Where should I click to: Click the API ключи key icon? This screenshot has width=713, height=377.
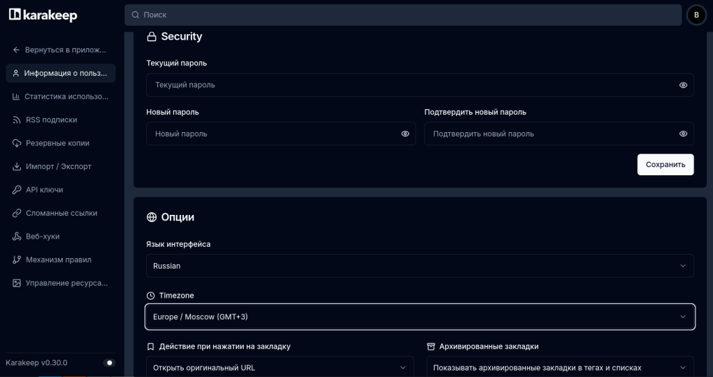(x=17, y=190)
